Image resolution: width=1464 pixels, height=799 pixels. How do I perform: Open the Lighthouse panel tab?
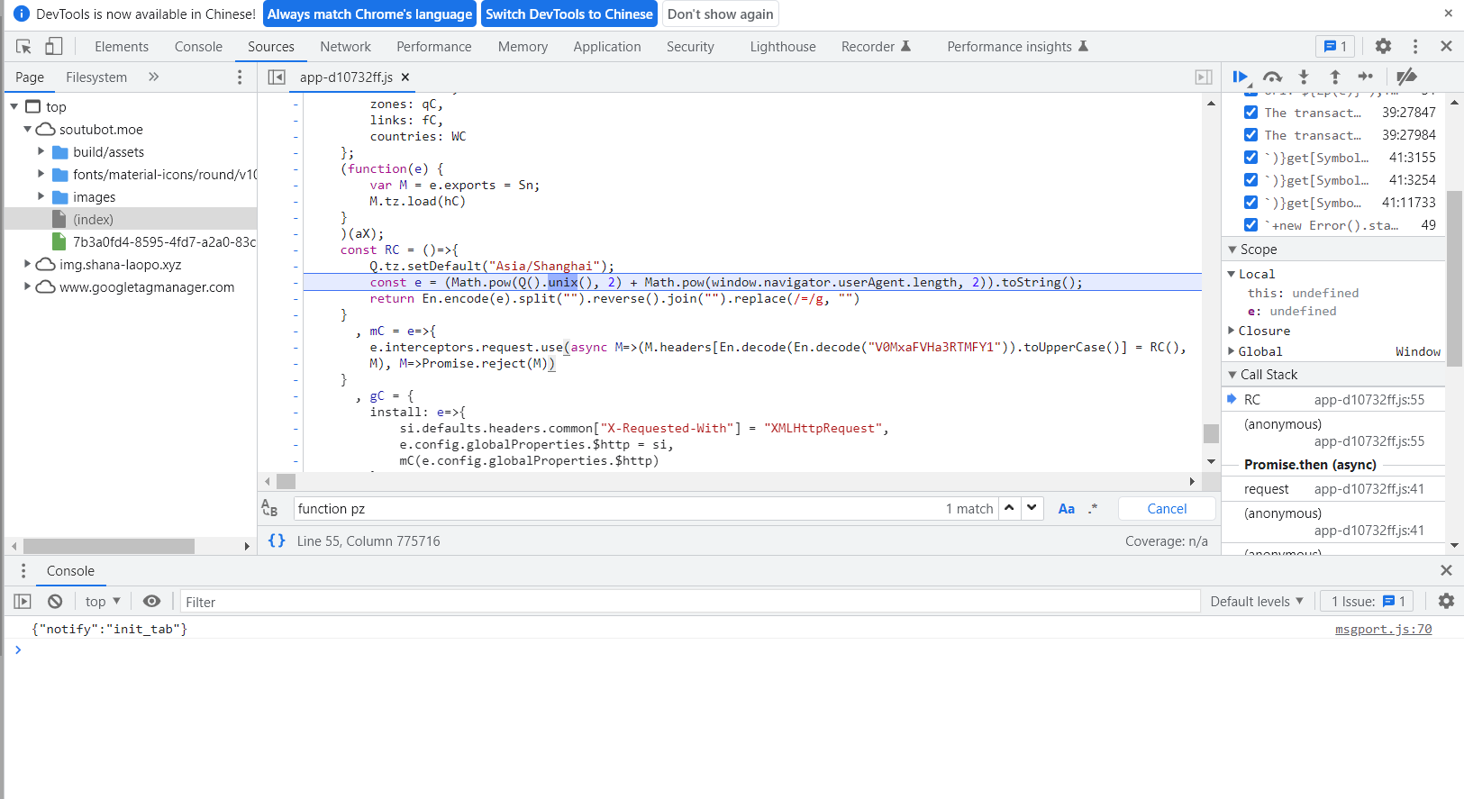click(783, 47)
